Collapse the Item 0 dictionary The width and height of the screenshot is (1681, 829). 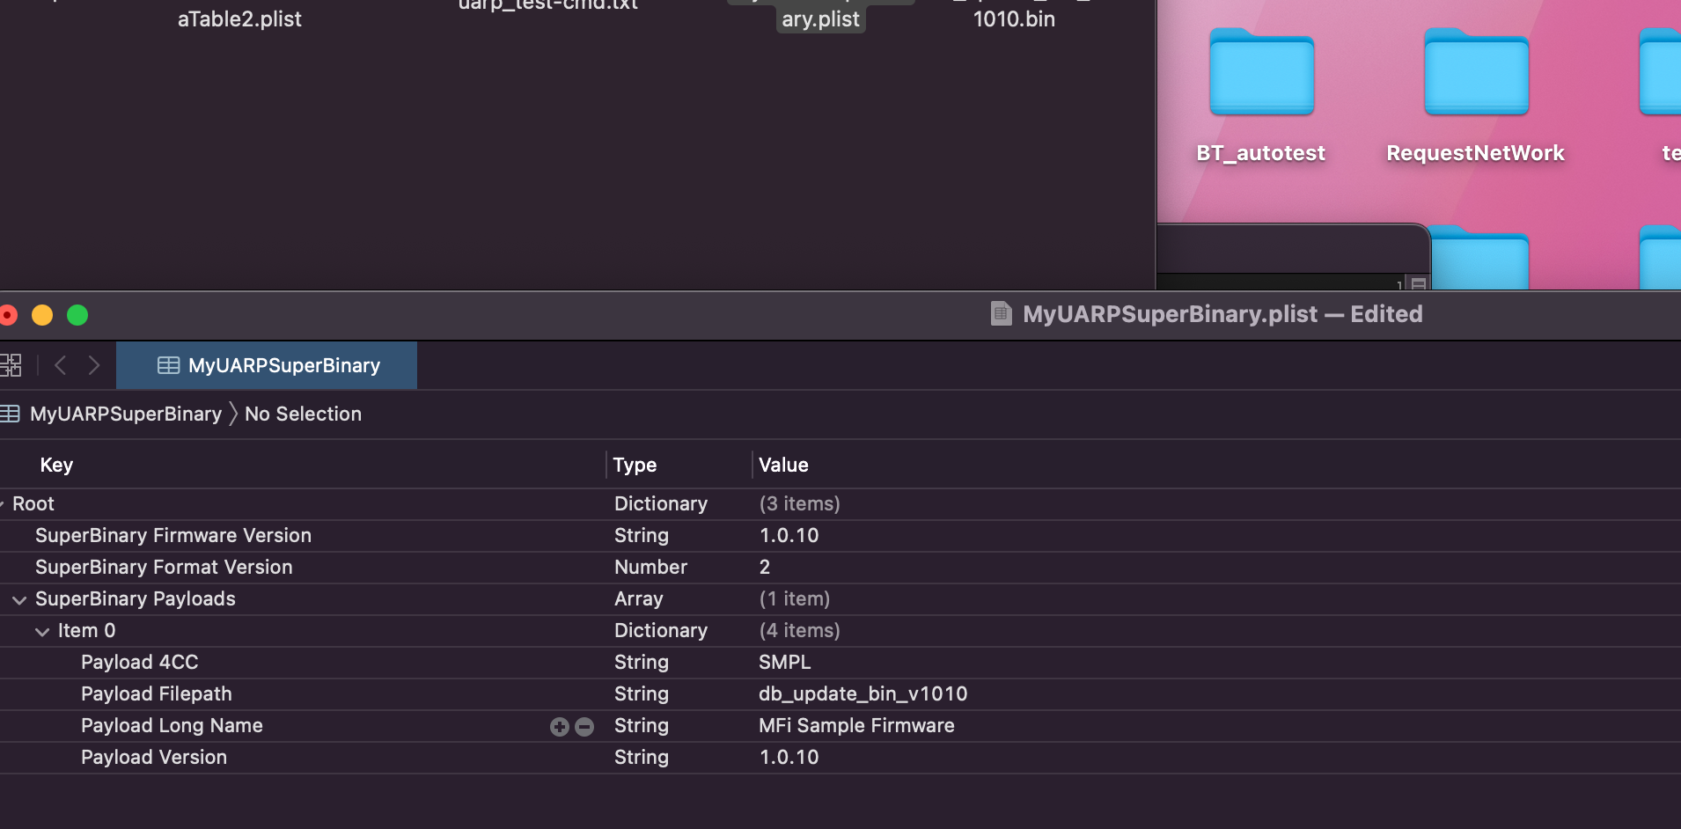[42, 631]
